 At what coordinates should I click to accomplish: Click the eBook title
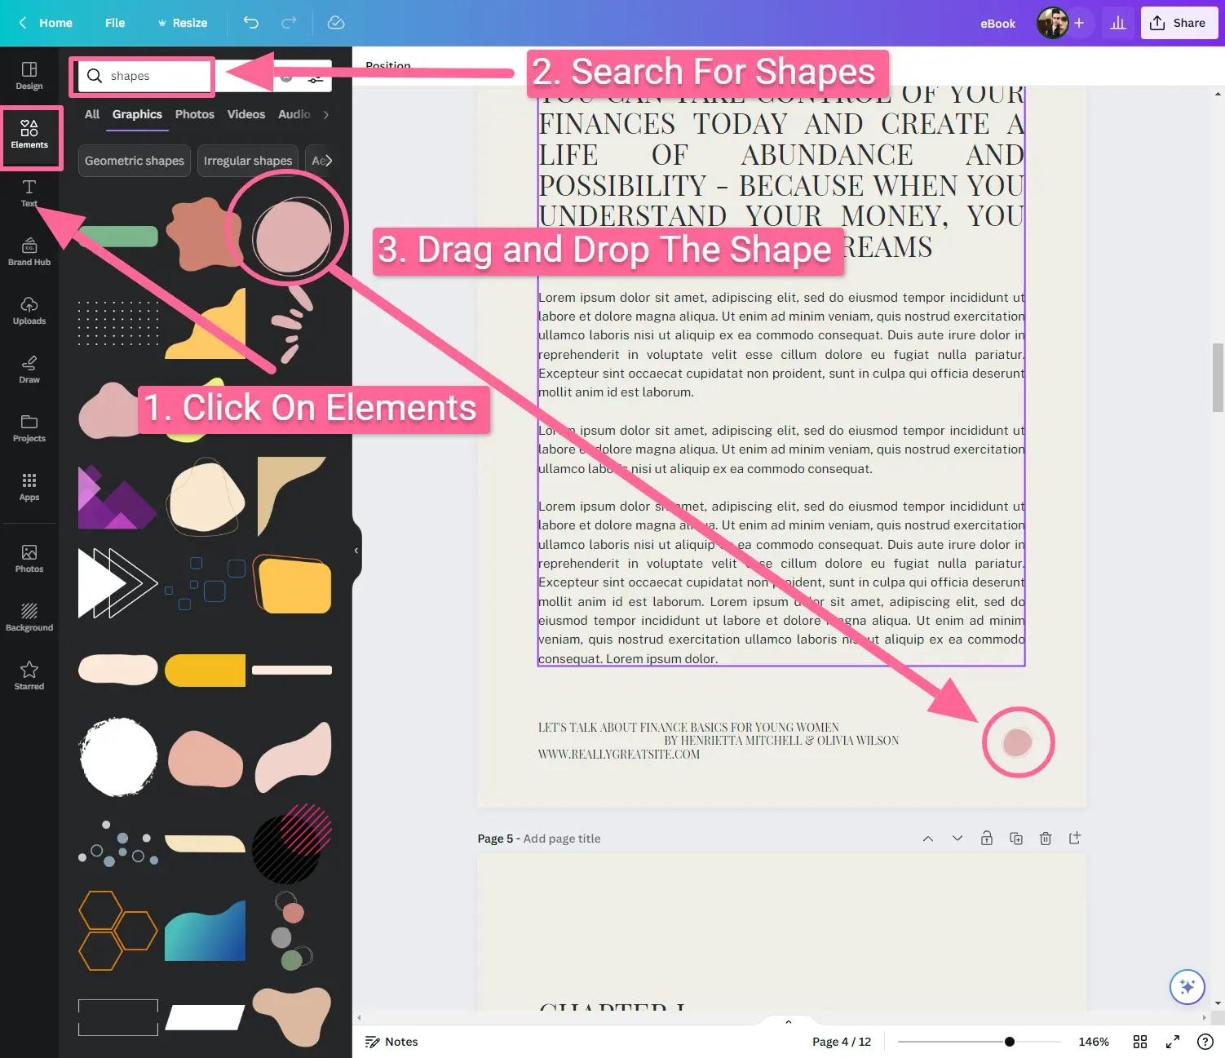click(x=997, y=24)
